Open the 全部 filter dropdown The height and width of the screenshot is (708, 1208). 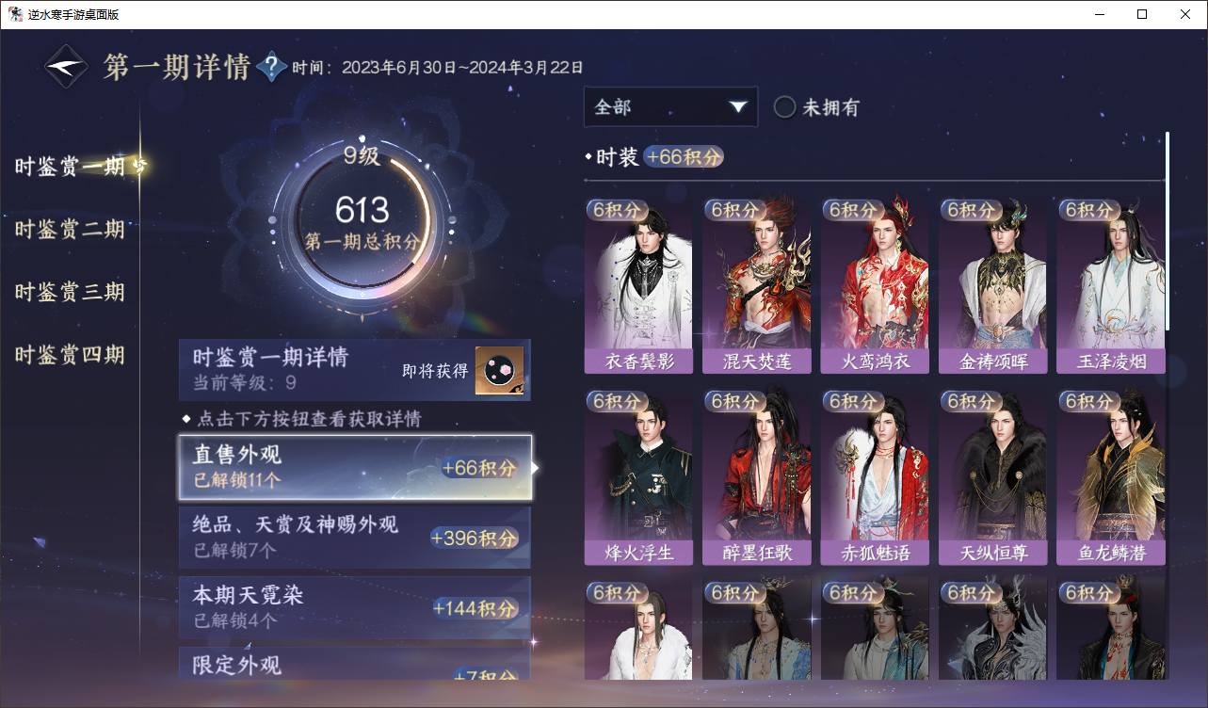(670, 107)
